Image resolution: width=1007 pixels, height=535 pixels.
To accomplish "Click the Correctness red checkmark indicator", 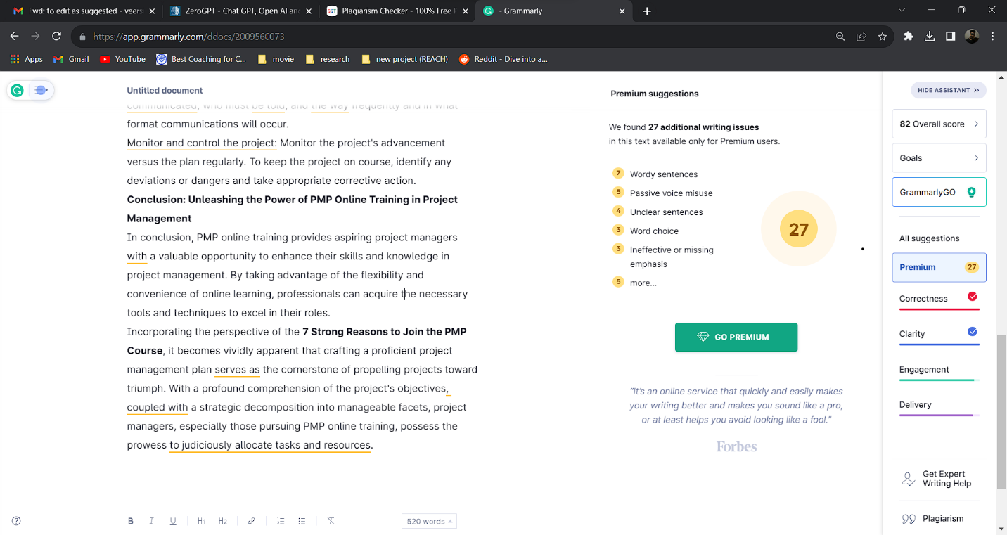I will [973, 296].
